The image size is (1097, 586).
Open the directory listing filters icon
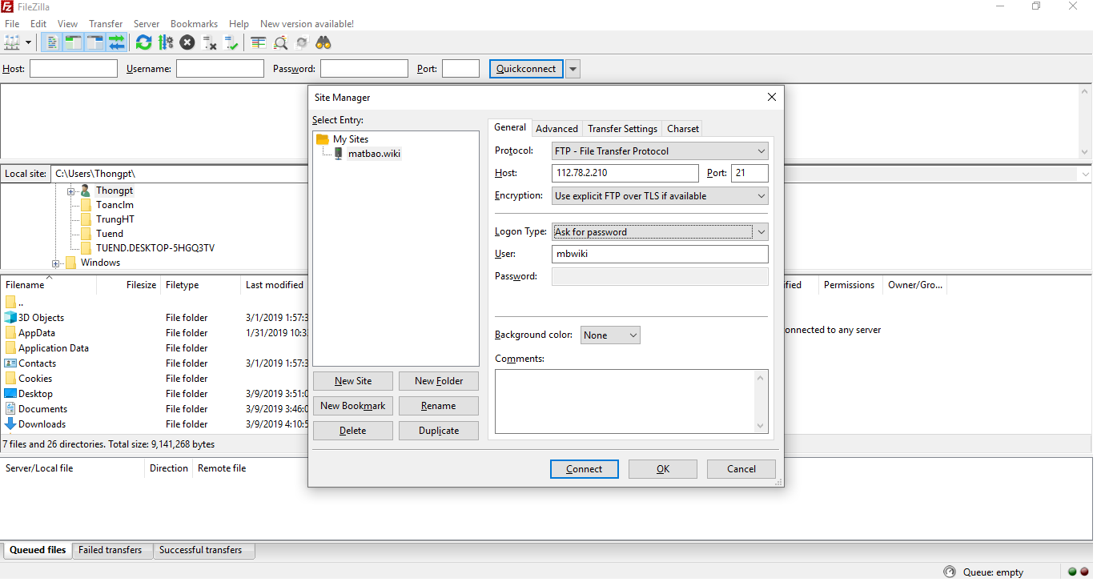[x=259, y=42]
